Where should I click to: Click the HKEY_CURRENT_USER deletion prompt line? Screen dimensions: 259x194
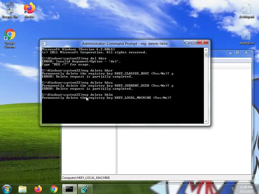point(108,86)
